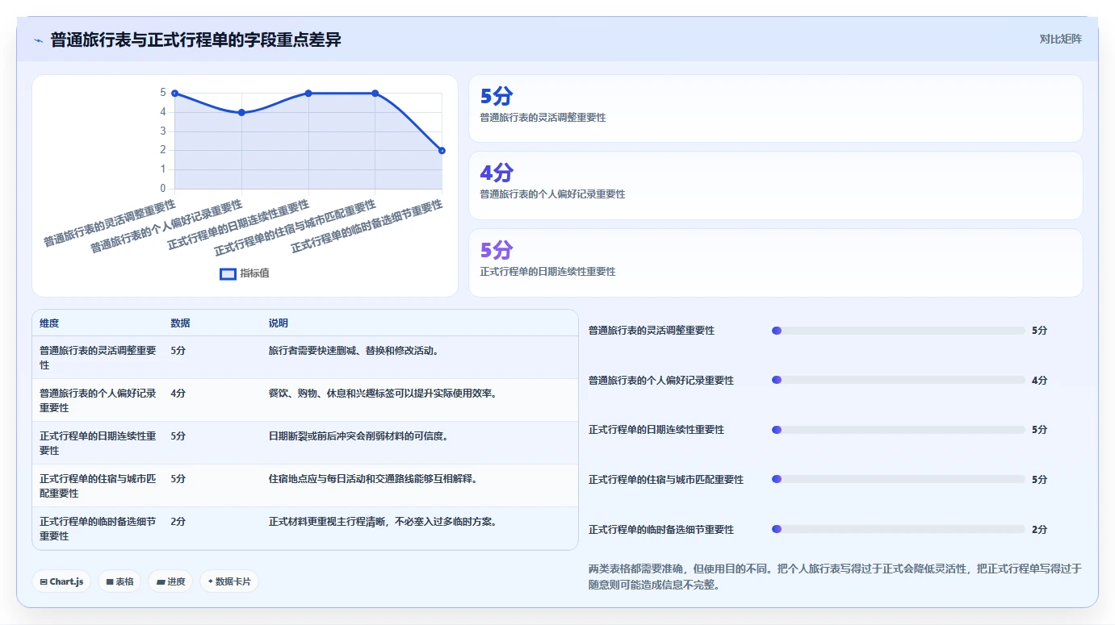Click the header lightning icon beside the title
This screenshot has height=625, width=1115.
coord(38,40)
